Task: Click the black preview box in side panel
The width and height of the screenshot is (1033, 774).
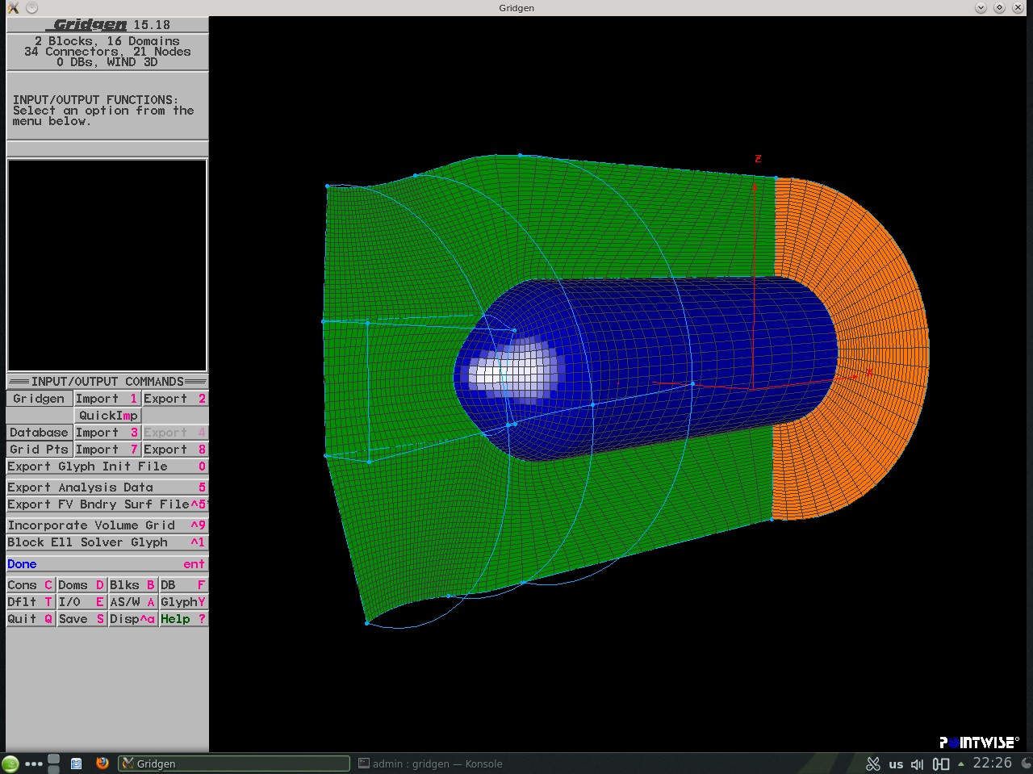Action: 107,266
